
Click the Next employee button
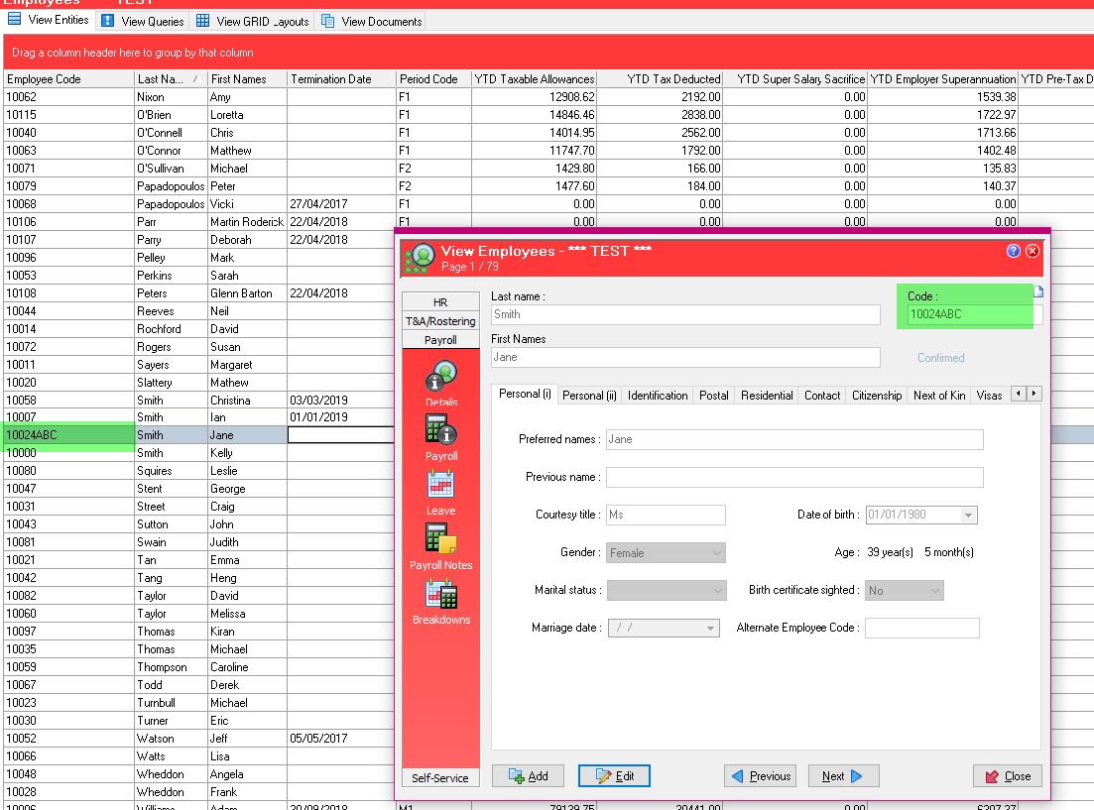(843, 776)
